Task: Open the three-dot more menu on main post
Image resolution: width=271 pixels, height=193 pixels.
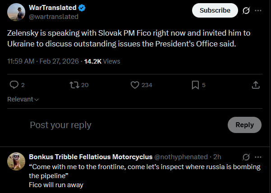Action: click(x=258, y=10)
